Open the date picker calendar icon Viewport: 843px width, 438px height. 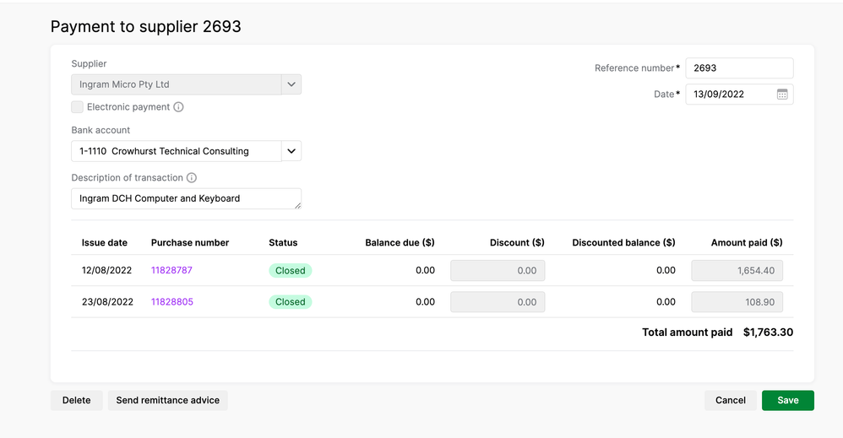782,95
